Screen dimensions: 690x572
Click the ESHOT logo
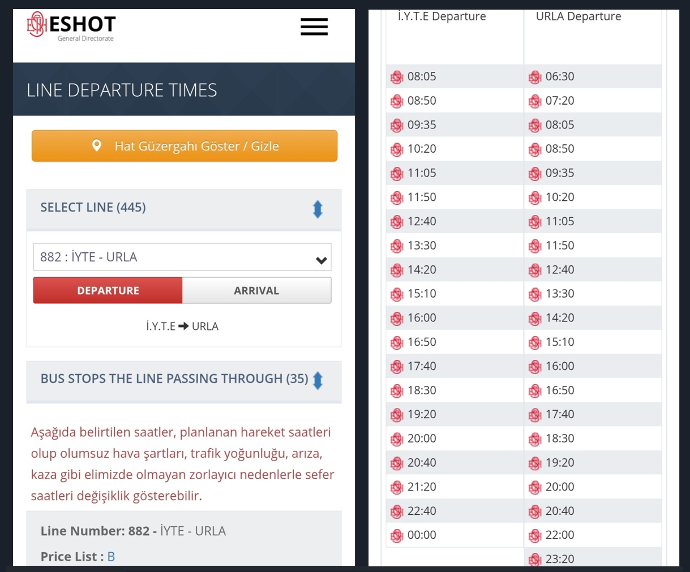[x=71, y=26]
